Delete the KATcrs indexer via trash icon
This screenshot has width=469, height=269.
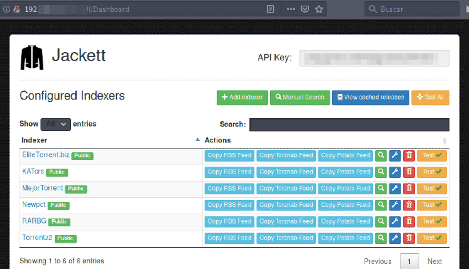pos(409,172)
